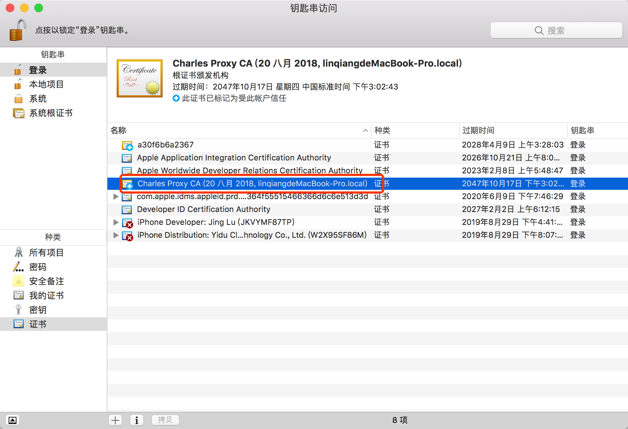The image size is (628, 429).
Task: Show 所有项目 category label
Action: [47, 253]
